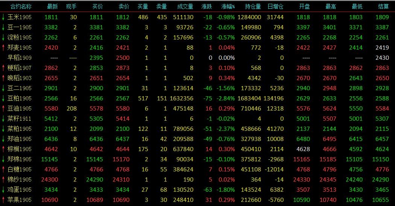The image size is (395, 206).
Task: Sort by the 涨幅% column header
Action: pyautogui.click(x=228, y=6)
